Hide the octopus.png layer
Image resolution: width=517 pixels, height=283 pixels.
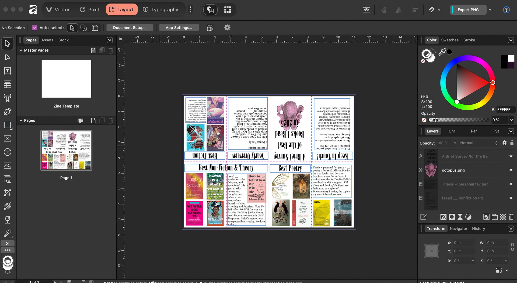(x=511, y=170)
